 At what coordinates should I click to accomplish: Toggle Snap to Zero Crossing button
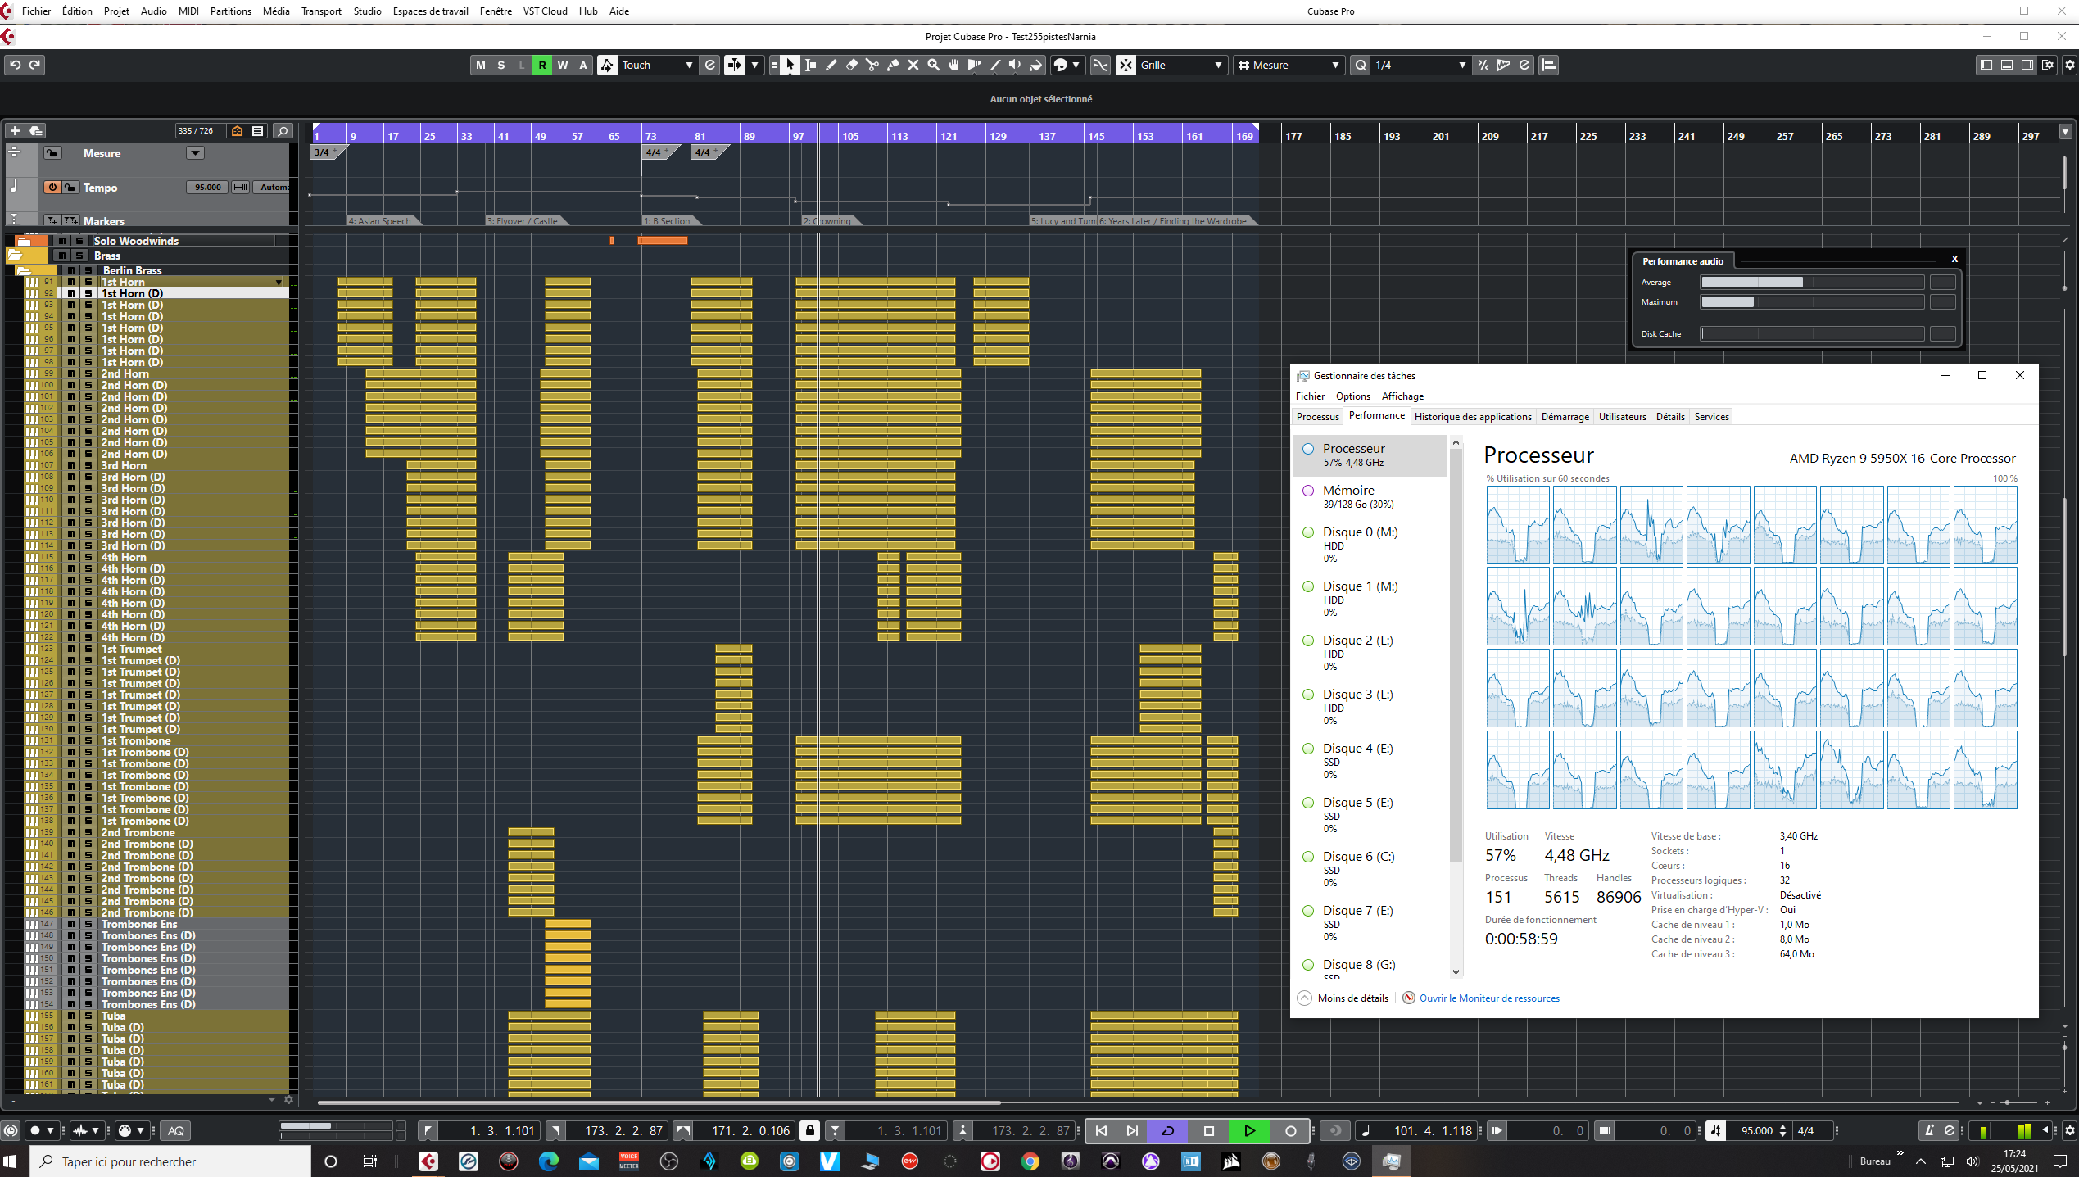coord(1101,65)
